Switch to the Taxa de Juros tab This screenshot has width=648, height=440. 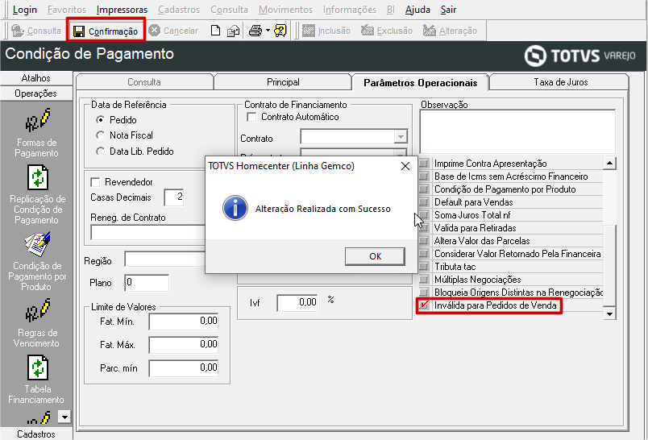[x=560, y=82]
